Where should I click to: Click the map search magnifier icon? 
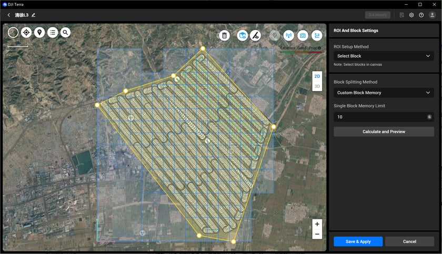(x=65, y=33)
